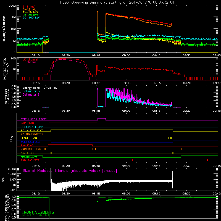
Task: Select the AAZ FLAG label
Action: 27,153
